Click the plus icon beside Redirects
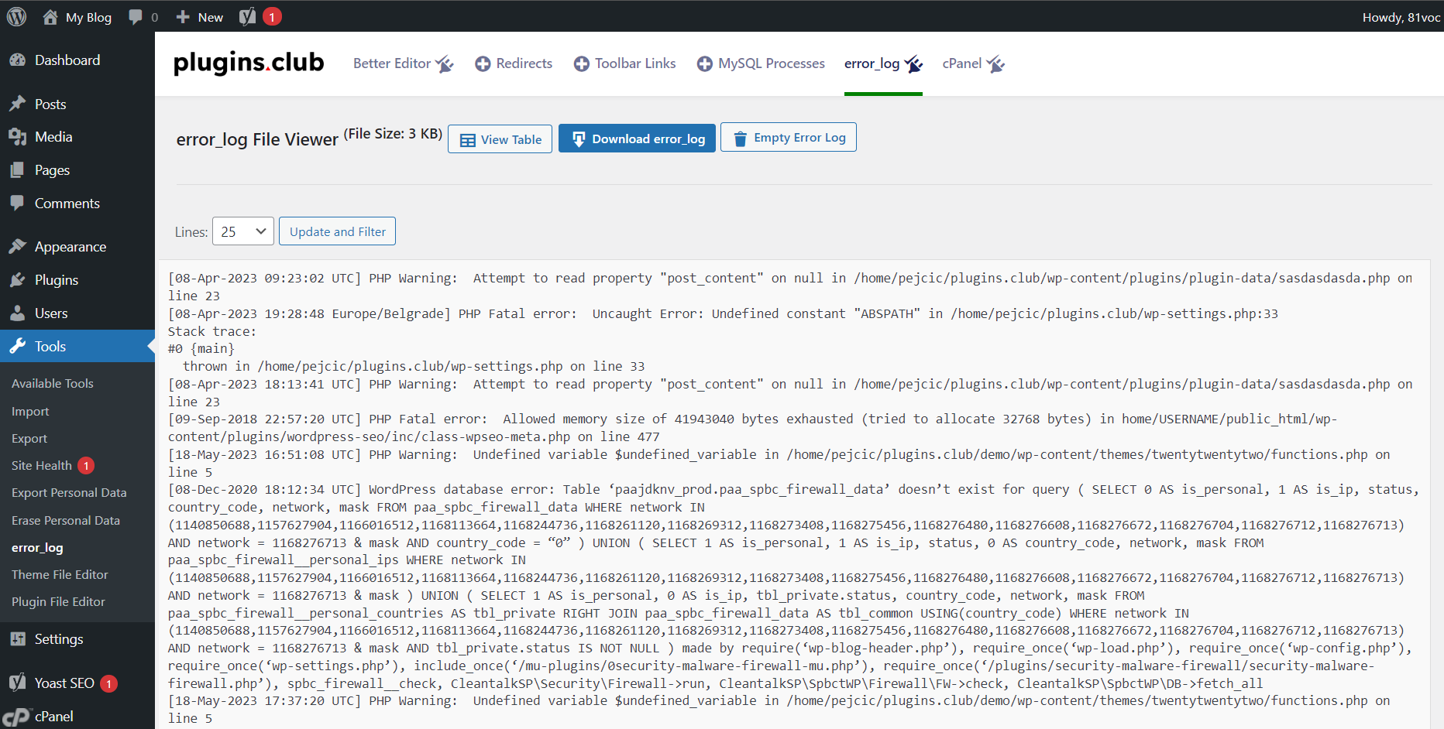The height and width of the screenshot is (729, 1444). [483, 64]
